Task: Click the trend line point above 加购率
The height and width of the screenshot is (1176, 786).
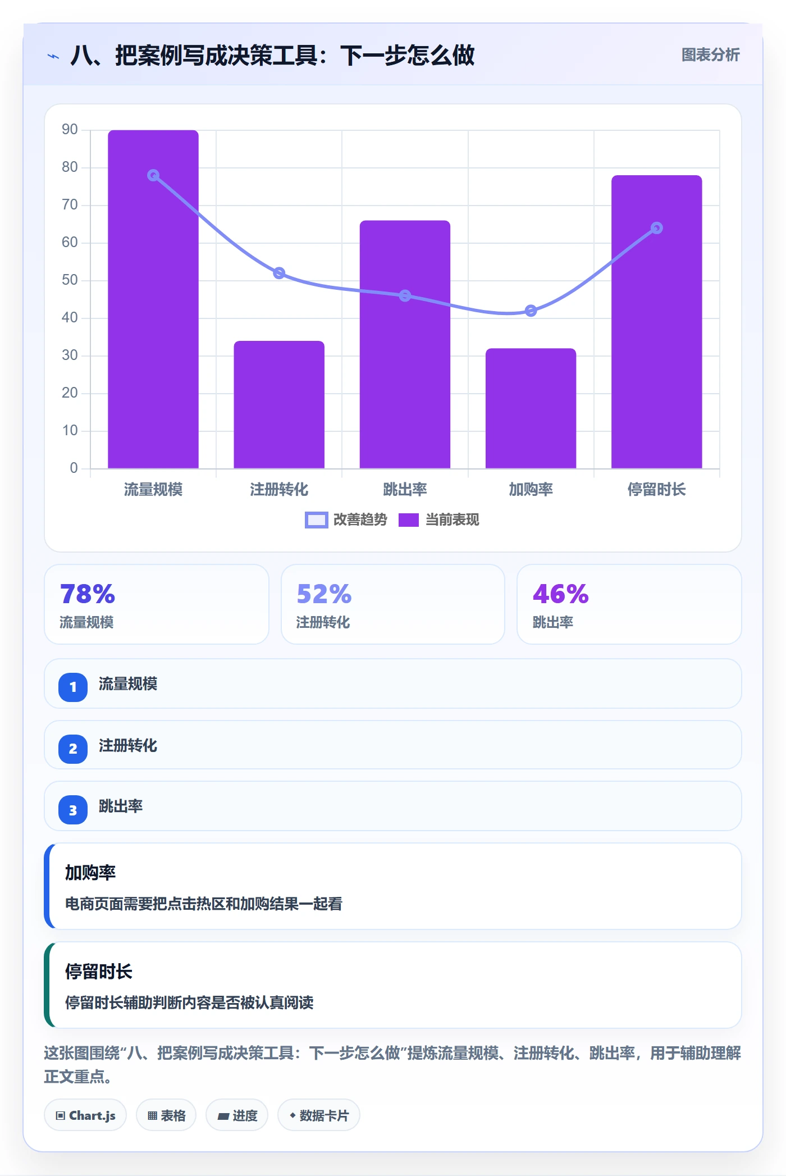Action: click(x=531, y=311)
